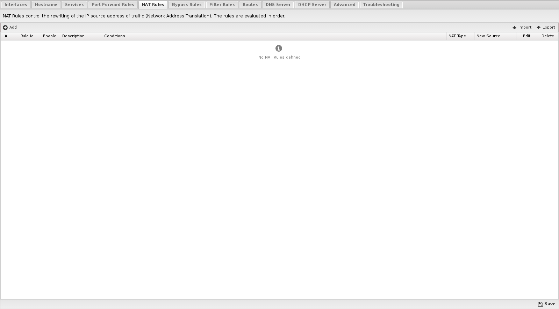Click the Conditions column header
The width and height of the screenshot is (559, 309).
pos(274,36)
